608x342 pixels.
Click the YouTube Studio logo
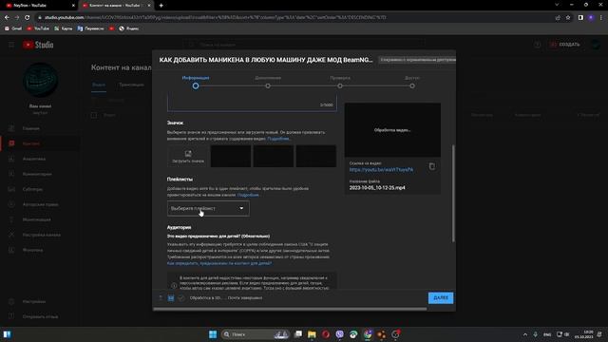point(38,45)
